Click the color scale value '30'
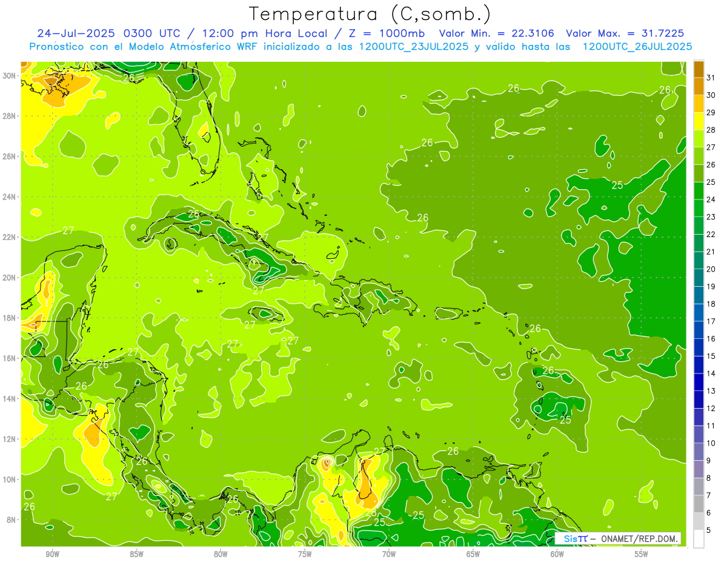 (711, 95)
